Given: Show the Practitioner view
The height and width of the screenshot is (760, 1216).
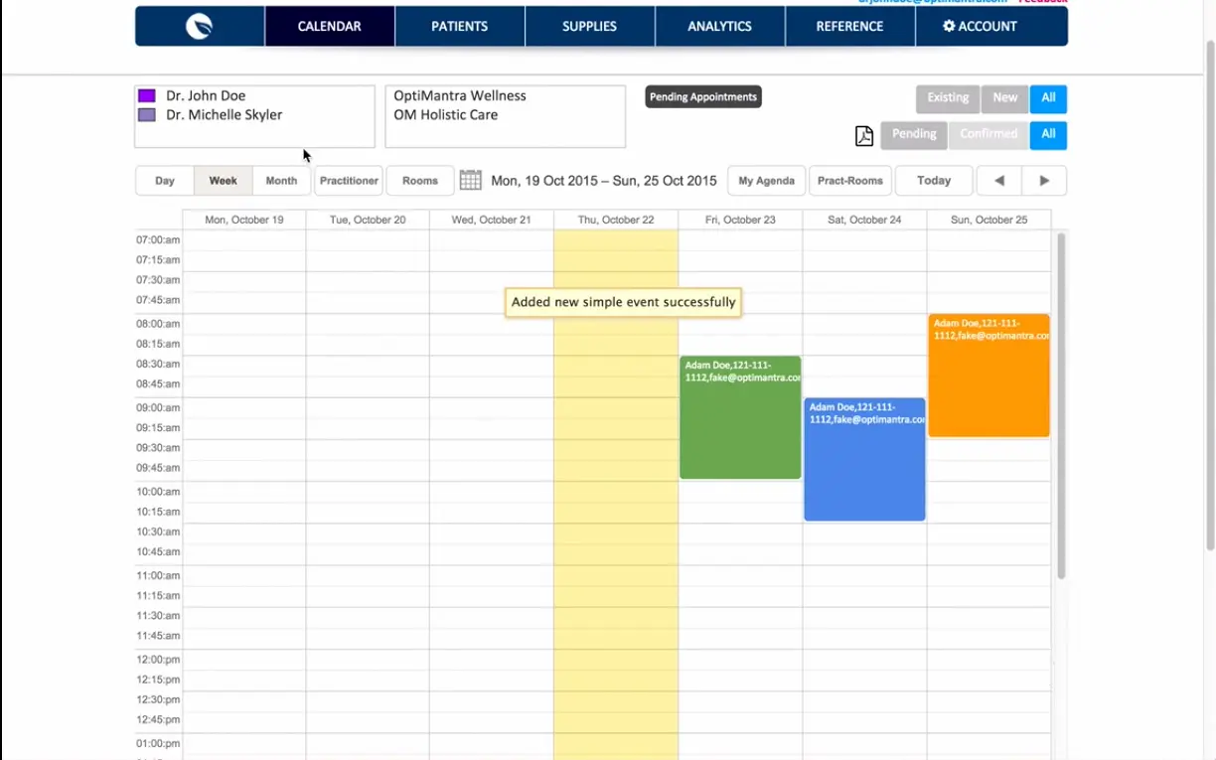Looking at the screenshot, I should click(349, 180).
